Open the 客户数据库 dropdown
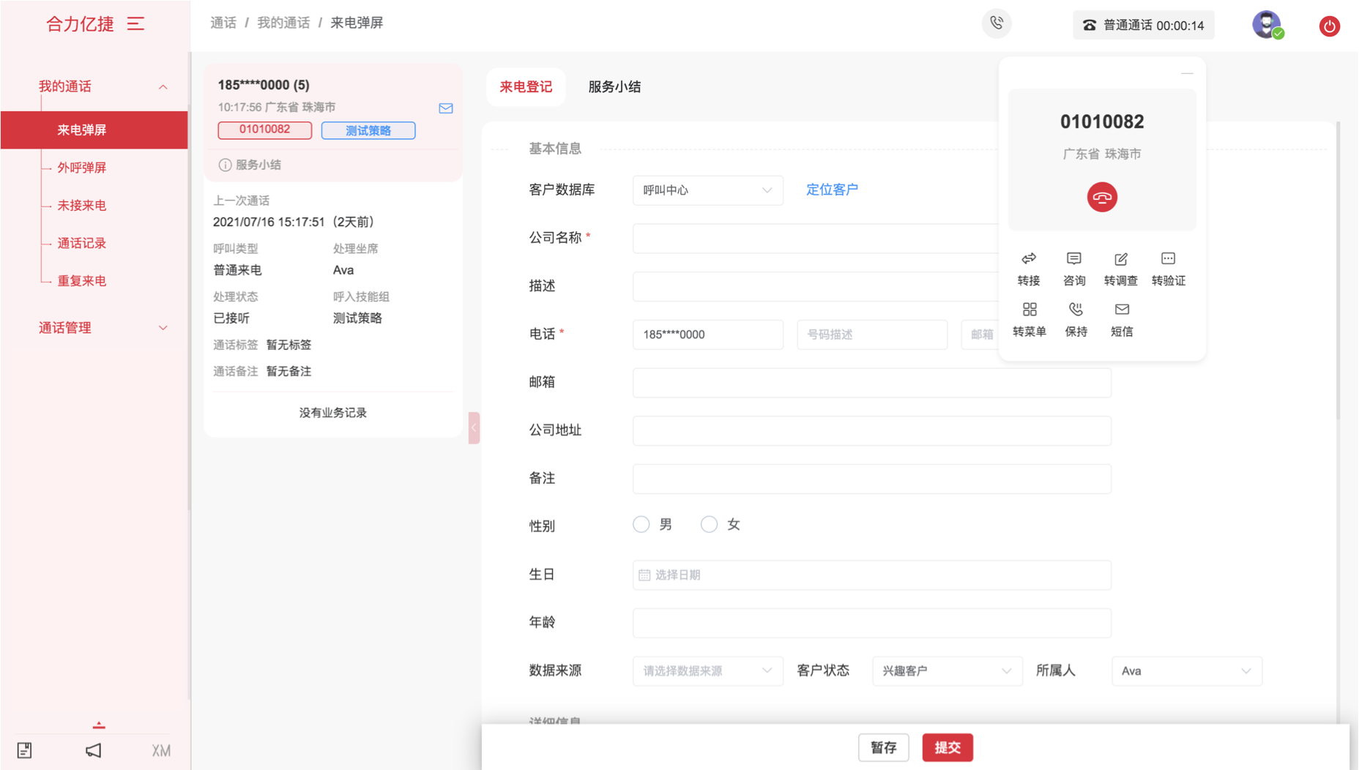Viewport: 1359px width, 770px height. pyautogui.click(x=707, y=190)
